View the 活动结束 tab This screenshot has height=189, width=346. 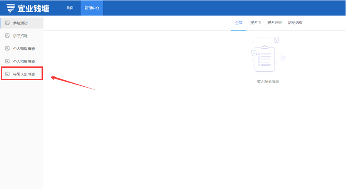295,23
